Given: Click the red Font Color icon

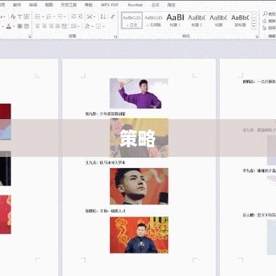Looking at the screenshot, I should [8, 26].
